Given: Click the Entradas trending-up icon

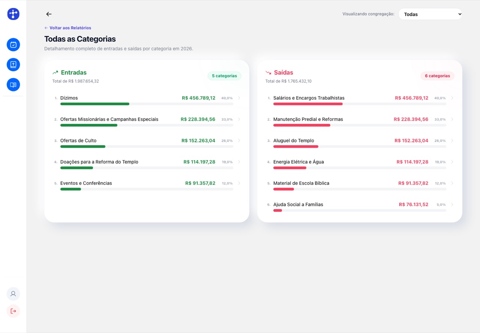Looking at the screenshot, I should click(x=55, y=73).
